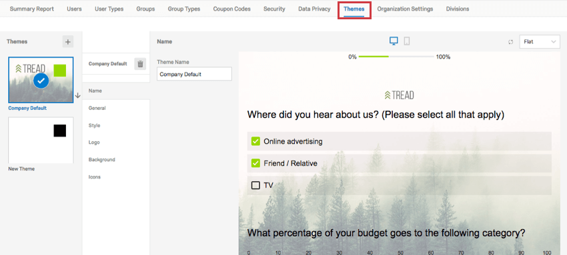Check the TV checkbox
This screenshot has height=255, width=567.
click(x=255, y=185)
